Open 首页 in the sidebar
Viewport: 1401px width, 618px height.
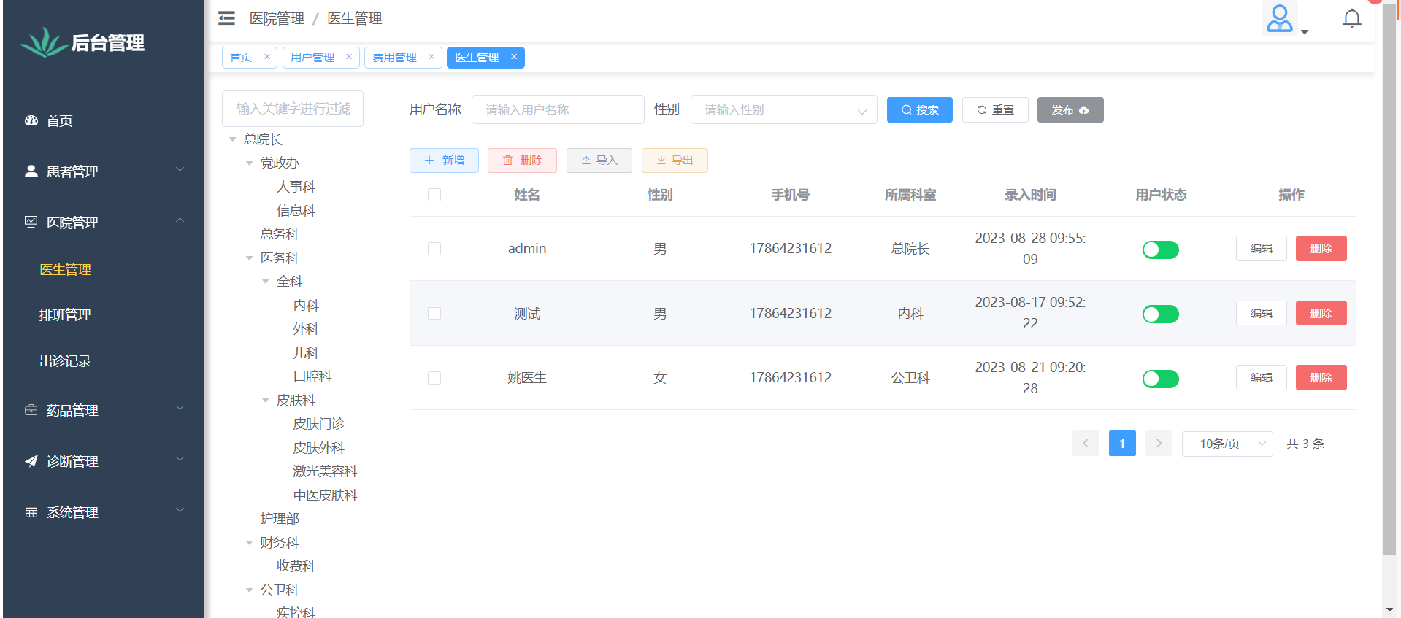60,120
